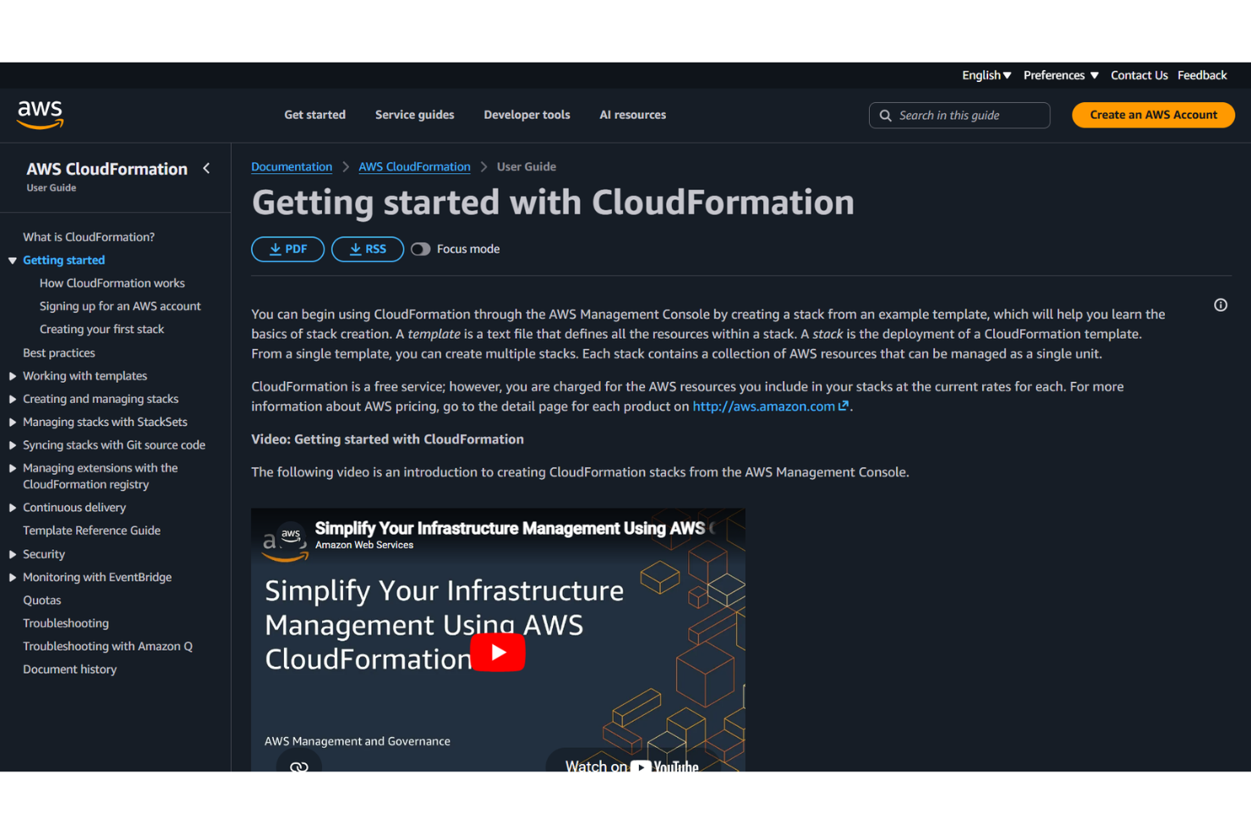Click Feedback in top bar
The width and height of the screenshot is (1251, 834).
pos(1202,75)
